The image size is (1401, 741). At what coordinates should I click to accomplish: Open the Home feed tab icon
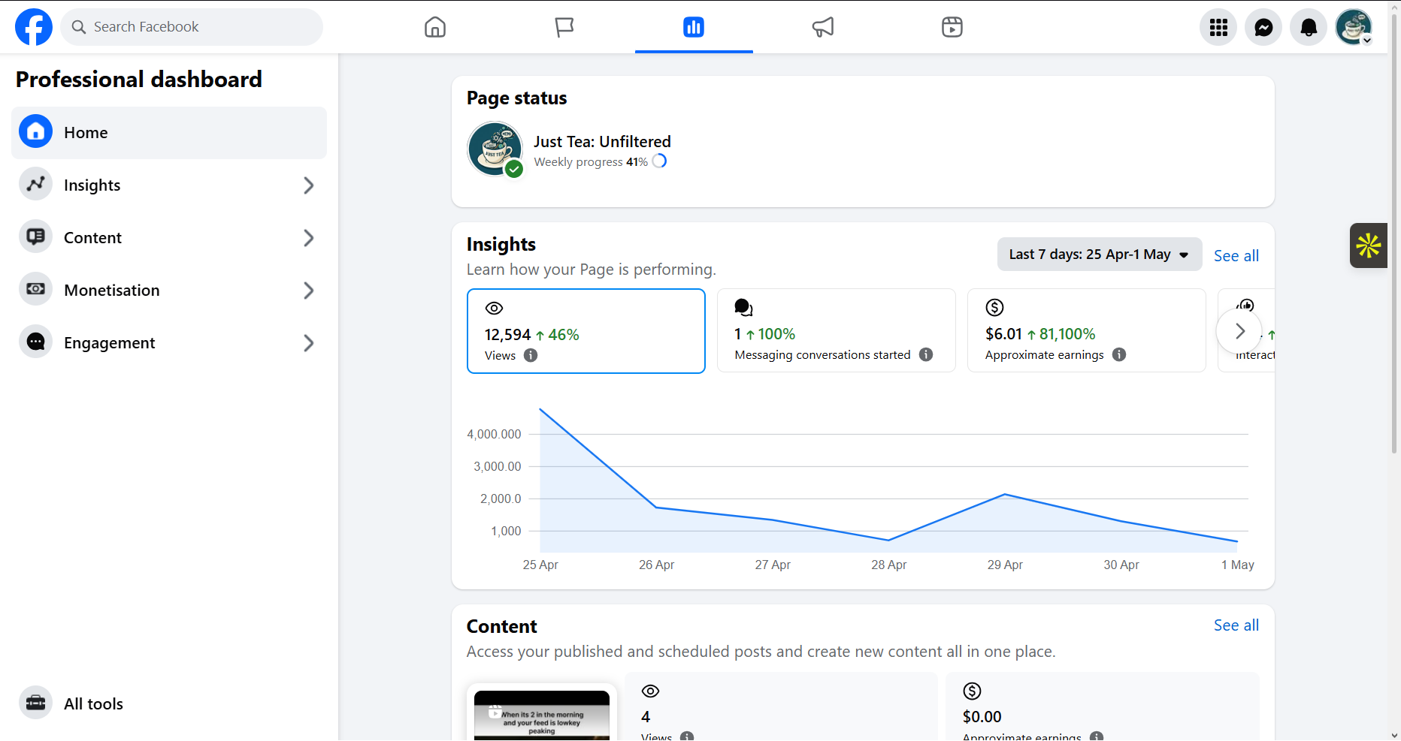(x=435, y=27)
